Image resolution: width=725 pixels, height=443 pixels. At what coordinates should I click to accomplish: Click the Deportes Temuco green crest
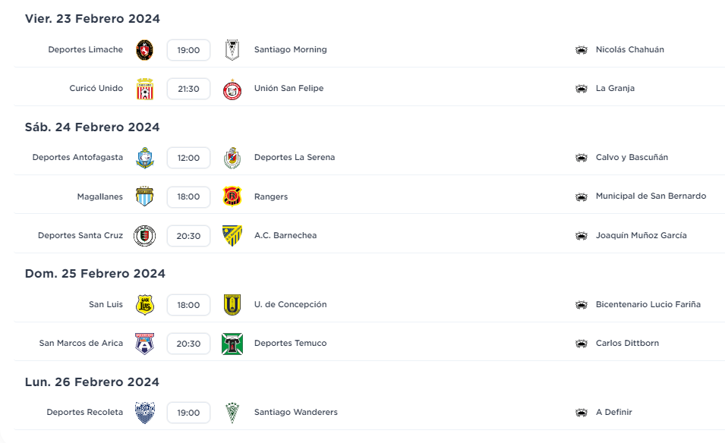pyautogui.click(x=232, y=344)
